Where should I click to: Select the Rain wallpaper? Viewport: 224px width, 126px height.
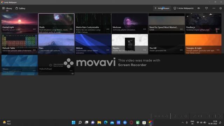coord(56,44)
